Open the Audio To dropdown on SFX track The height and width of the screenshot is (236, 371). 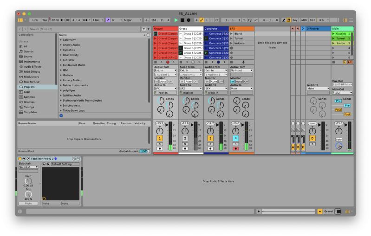241,88
